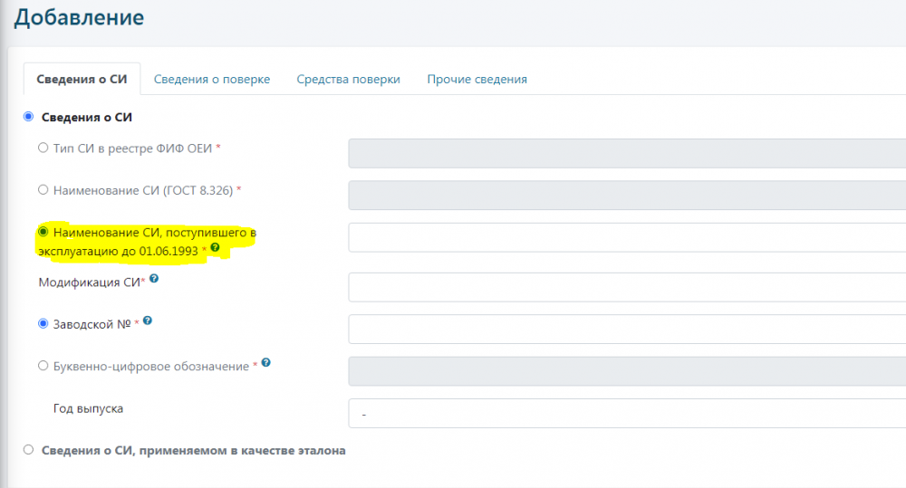This screenshot has width=906, height=488.
Task: Click the 'Модификация СИ' text field
Action: coord(625,287)
